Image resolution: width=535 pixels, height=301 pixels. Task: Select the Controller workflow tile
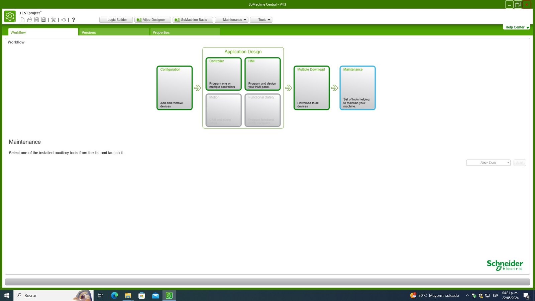pyautogui.click(x=223, y=74)
